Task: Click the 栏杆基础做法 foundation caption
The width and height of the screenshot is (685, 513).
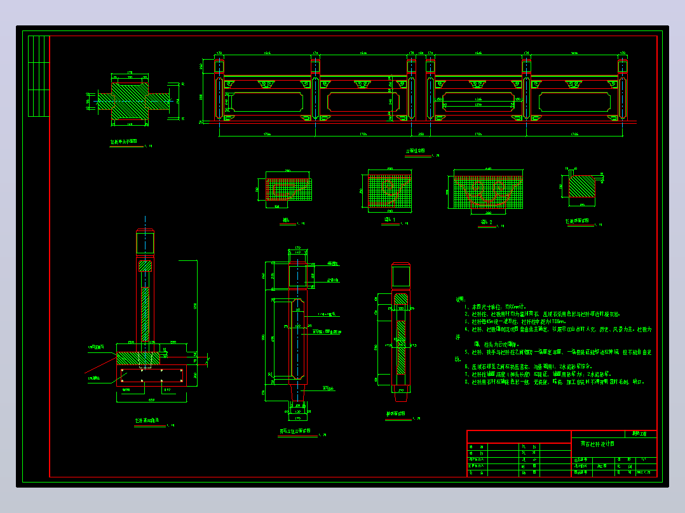Action: [147, 420]
